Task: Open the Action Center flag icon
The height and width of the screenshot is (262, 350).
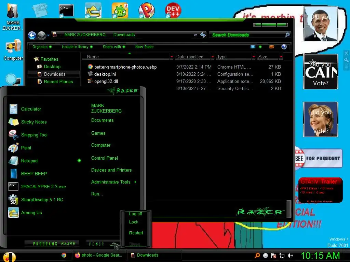Action: point(274,256)
